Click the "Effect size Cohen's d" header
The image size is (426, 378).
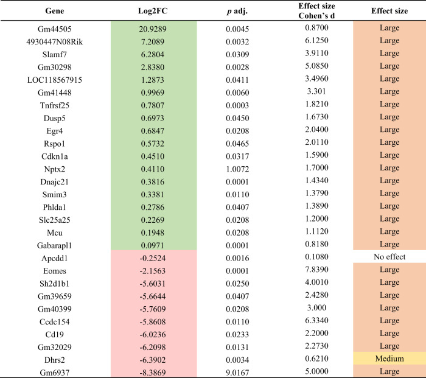314,10
